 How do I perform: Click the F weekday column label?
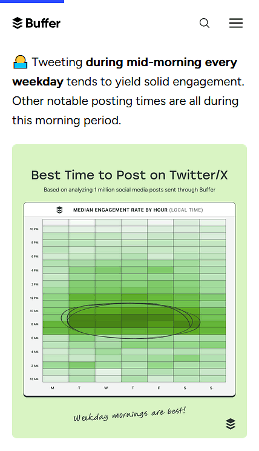(x=159, y=388)
